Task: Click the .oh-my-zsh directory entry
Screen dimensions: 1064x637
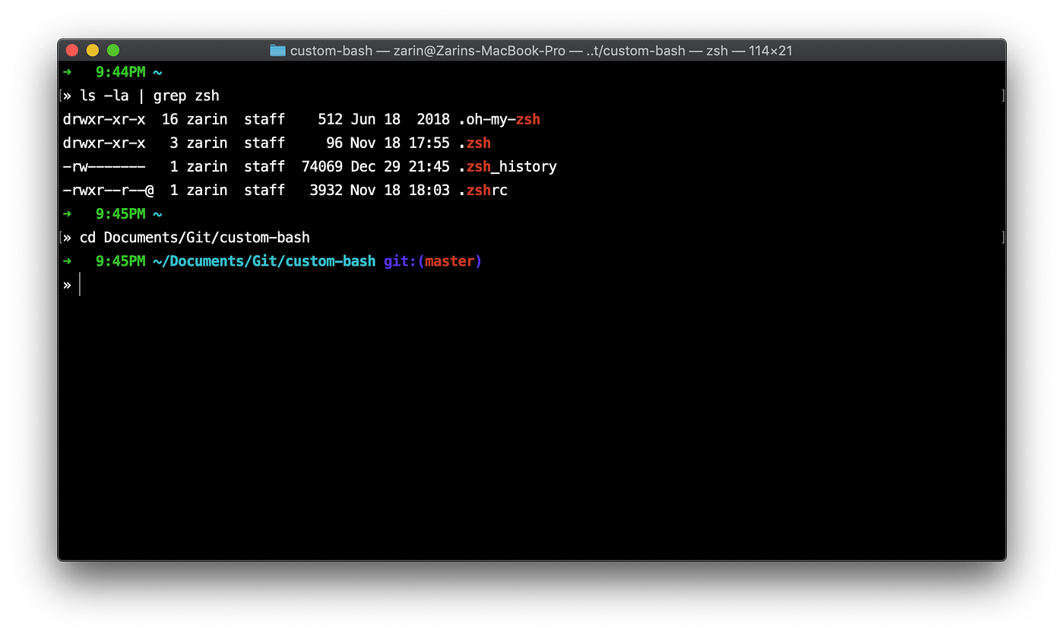Action: click(x=499, y=119)
